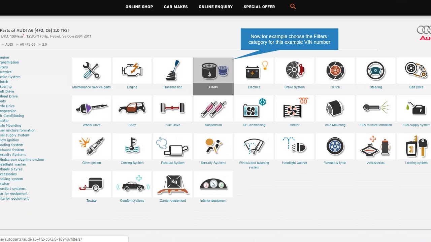This screenshot has height=242, width=431.
Task: Click the AUDI breadcrumb link
Action: coord(9,44)
